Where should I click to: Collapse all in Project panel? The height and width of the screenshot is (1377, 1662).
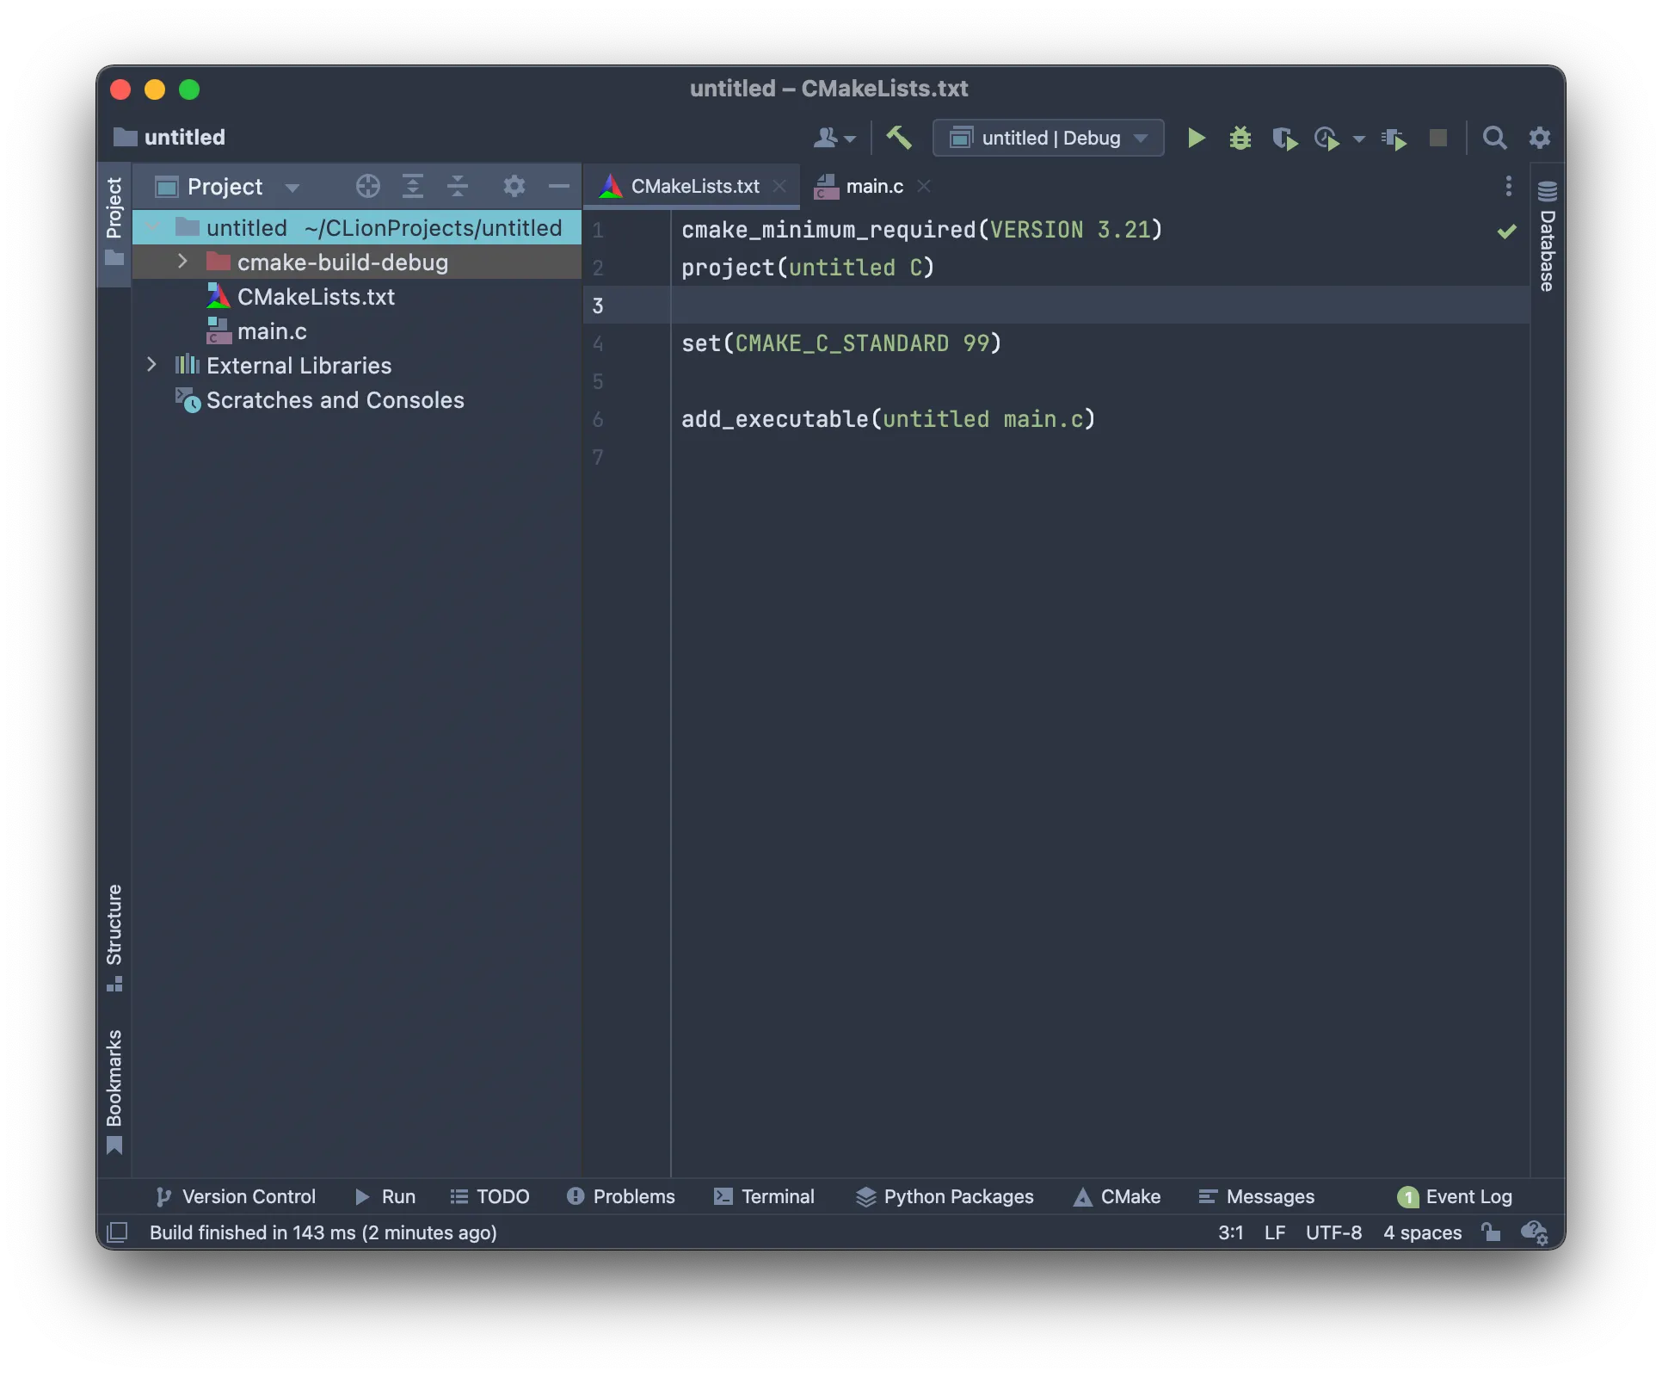tap(458, 186)
